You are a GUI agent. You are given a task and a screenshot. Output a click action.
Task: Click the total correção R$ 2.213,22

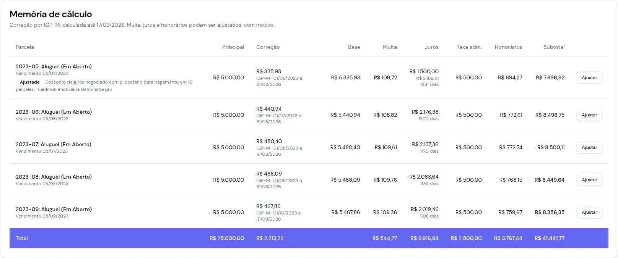(x=270, y=238)
